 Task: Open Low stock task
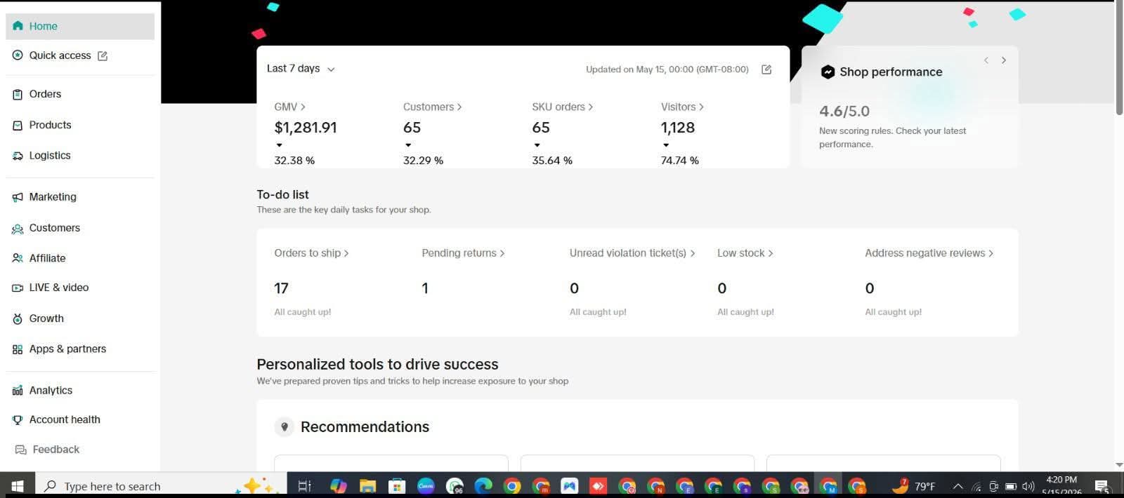[x=745, y=253]
